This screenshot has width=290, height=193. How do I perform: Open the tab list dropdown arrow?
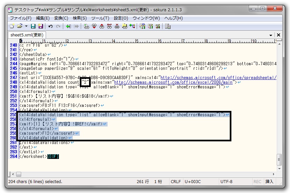(x=271, y=35)
